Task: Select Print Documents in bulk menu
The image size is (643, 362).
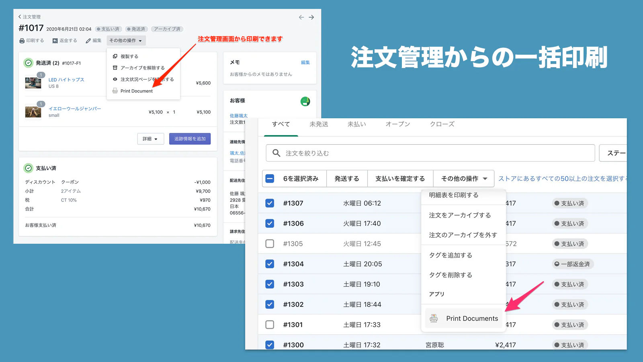Action: [x=464, y=318]
